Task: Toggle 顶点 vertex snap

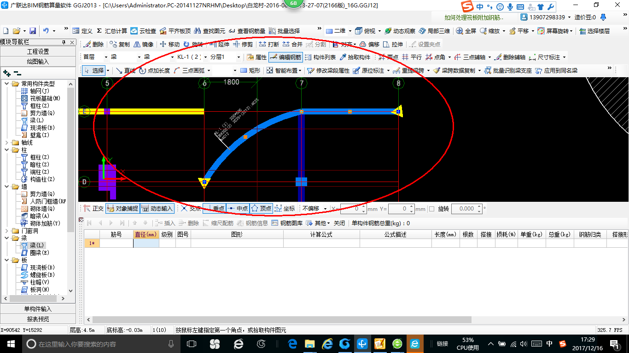Action: (x=261, y=208)
